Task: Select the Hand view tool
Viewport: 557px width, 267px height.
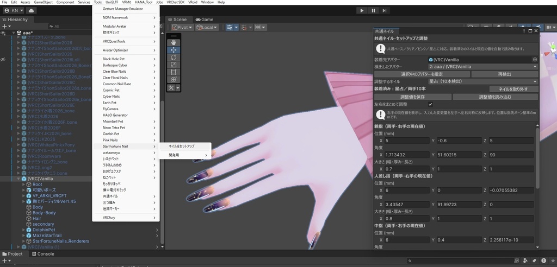Action: (174, 42)
